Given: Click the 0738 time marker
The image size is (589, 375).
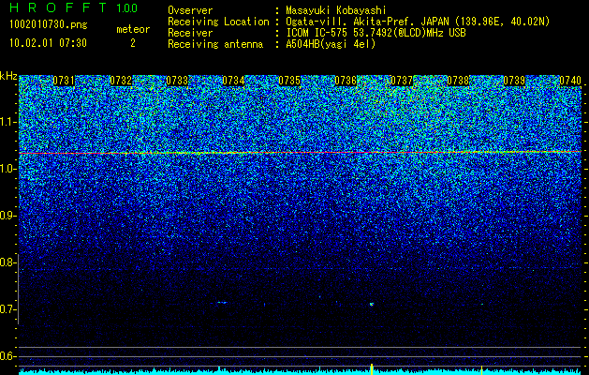Looking at the screenshot, I should pyautogui.click(x=458, y=81).
